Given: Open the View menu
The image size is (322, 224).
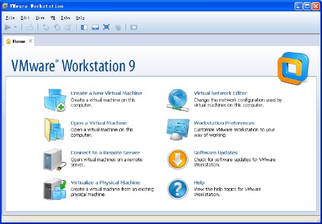Looking at the screenshot, I should (x=40, y=18).
